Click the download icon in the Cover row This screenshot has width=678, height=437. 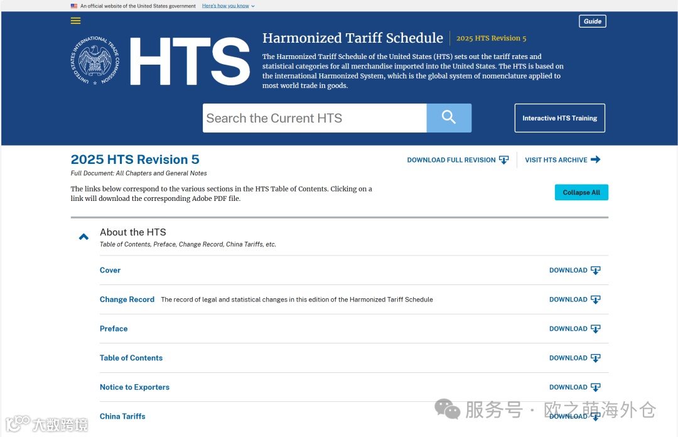tap(595, 271)
